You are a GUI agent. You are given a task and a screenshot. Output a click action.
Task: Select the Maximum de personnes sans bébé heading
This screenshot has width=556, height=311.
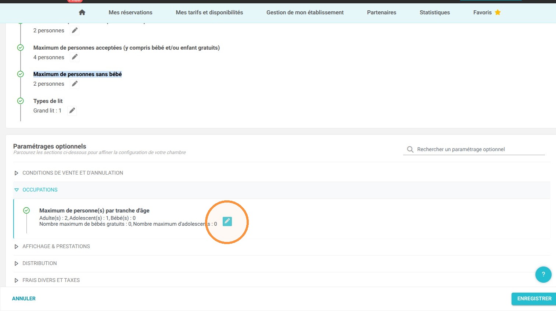[x=78, y=74]
